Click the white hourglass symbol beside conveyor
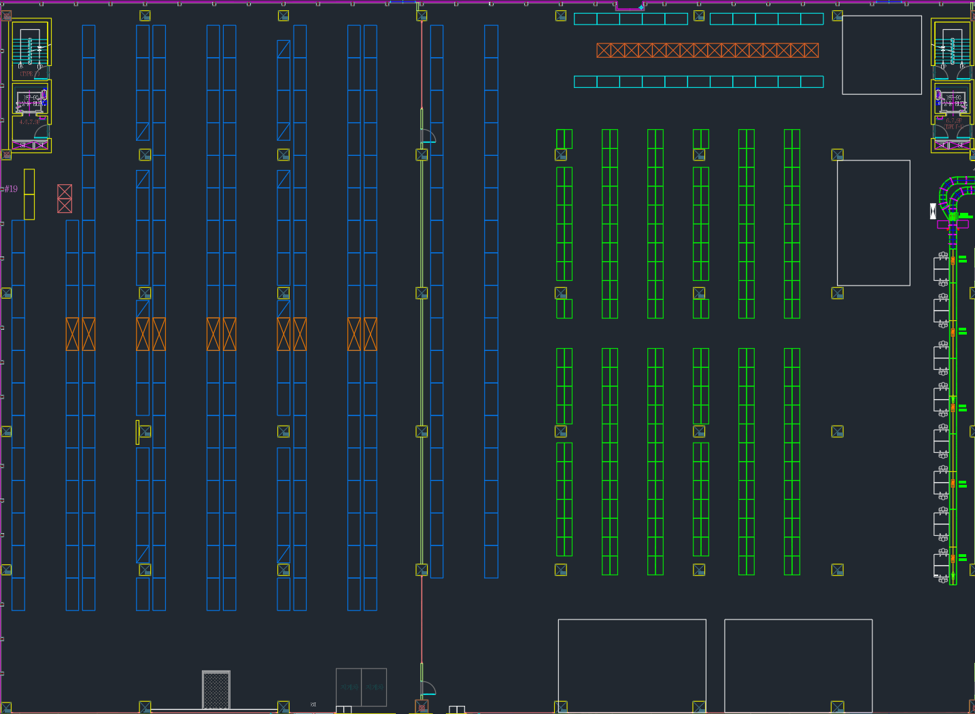975x714 pixels. click(x=933, y=211)
